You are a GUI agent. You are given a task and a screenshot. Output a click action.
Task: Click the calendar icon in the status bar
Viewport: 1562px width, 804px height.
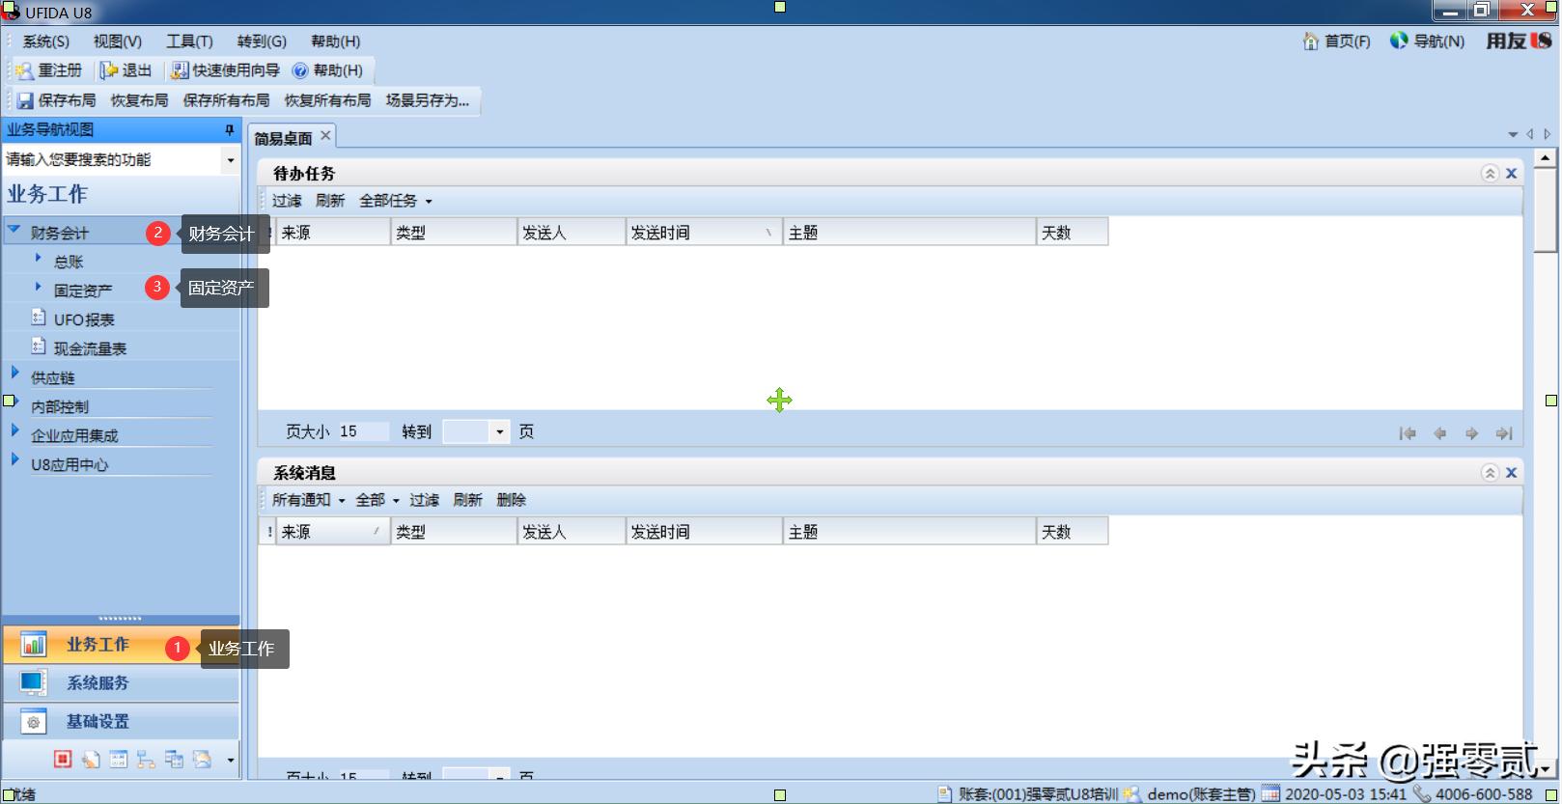pos(1270,794)
